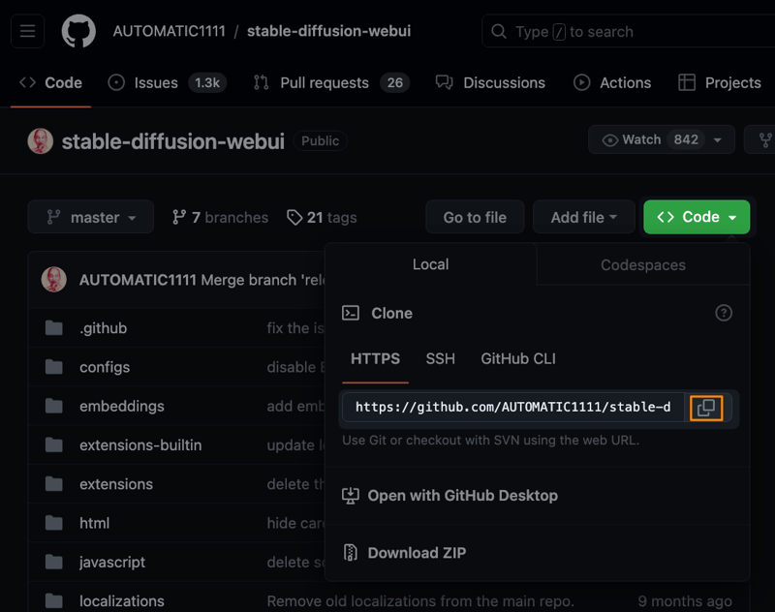Click the tag icon beside 21 tags
Image resolution: width=775 pixels, height=612 pixels.
pos(294,217)
